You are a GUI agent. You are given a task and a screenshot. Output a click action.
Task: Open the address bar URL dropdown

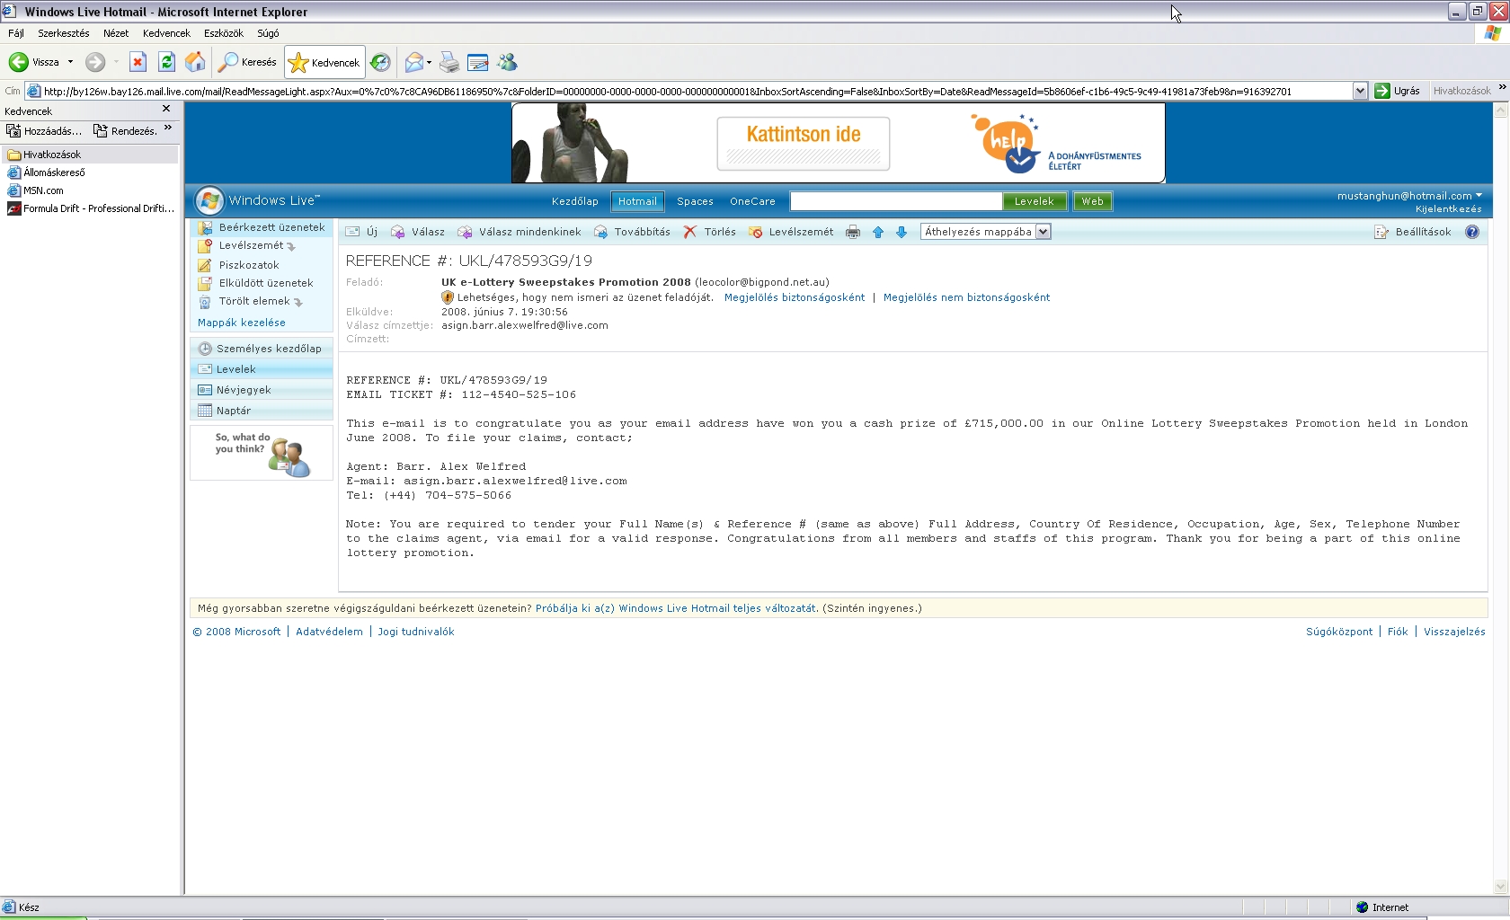pos(1360,91)
